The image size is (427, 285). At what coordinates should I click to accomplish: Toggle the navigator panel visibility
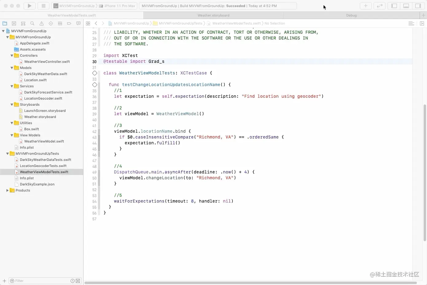394,6
